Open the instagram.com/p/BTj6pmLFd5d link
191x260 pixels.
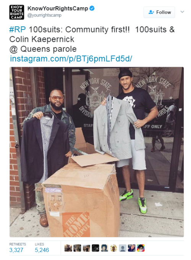pyautogui.click(x=71, y=59)
